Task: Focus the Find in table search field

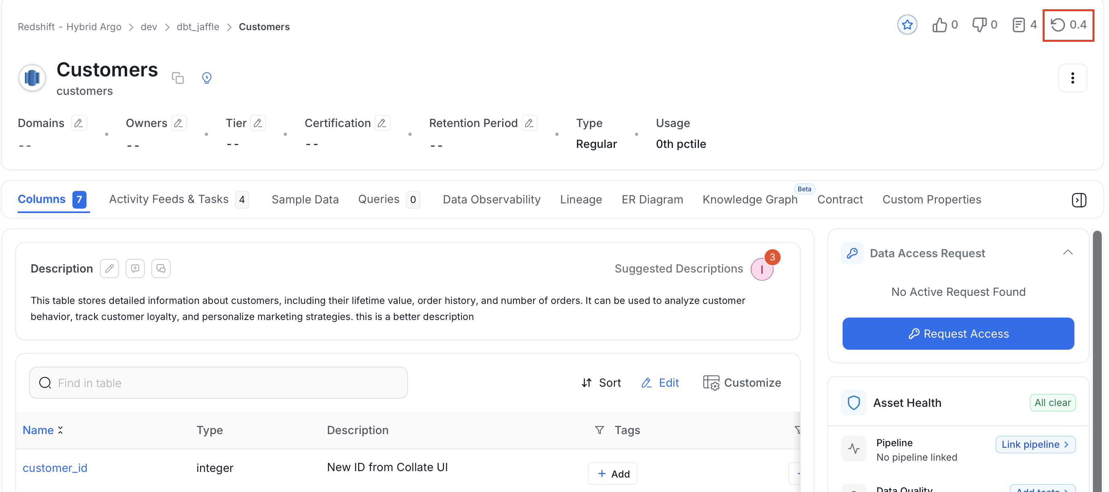Action: tap(218, 383)
